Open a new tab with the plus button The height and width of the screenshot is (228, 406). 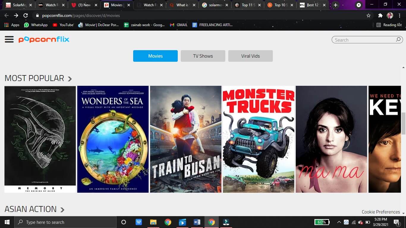click(x=336, y=5)
